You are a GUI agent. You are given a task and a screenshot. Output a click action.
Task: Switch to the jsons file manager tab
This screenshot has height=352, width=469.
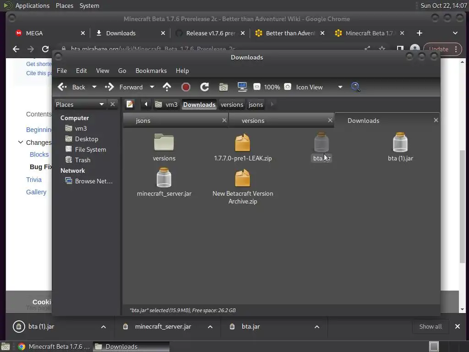[x=175, y=121]
